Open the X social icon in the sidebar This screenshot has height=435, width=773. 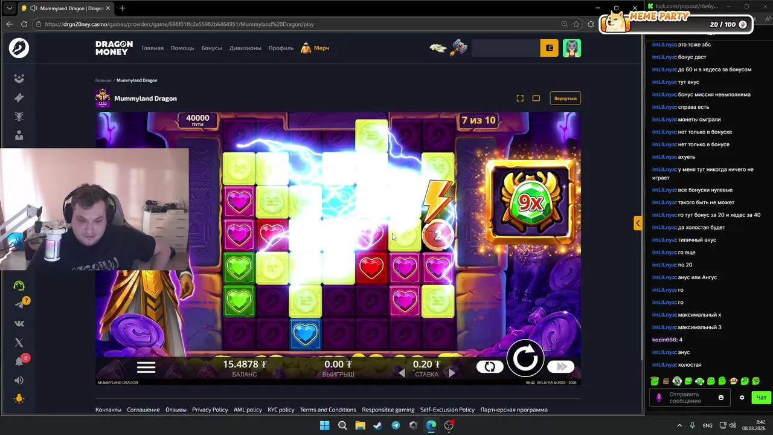[x=19, y=342]
